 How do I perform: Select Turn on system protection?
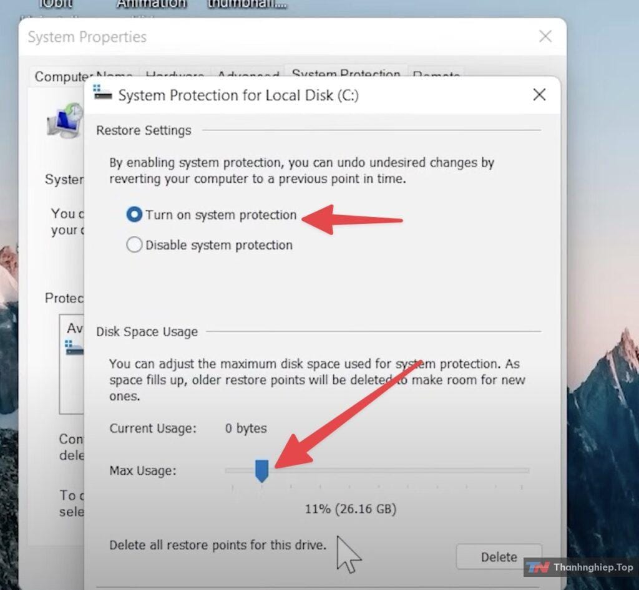click(x=134, y=215)
